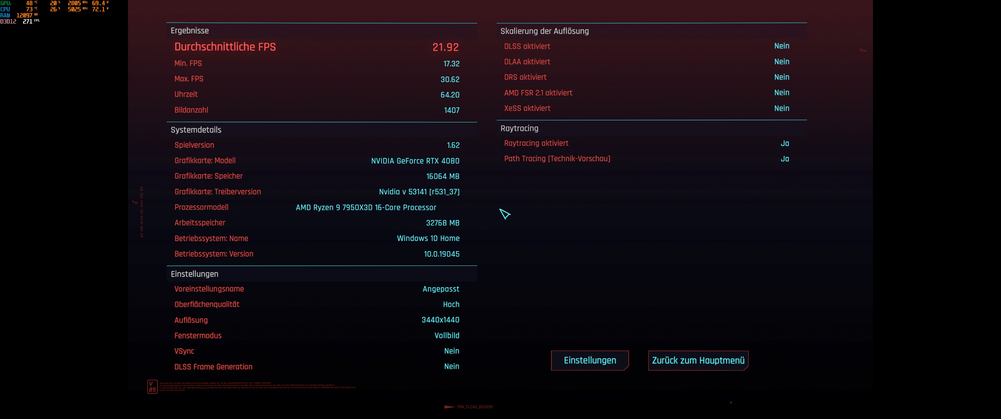Click Zurück zum Hauptmenü button
Image resolution: width=1001 pixels, height=419 pixels.
698,360
